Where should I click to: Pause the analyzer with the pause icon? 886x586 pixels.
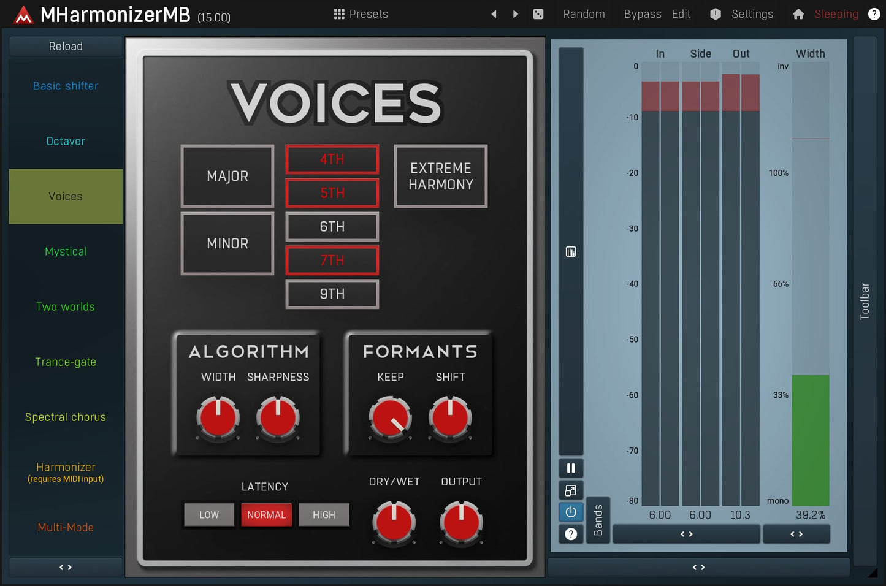click(x=571, y=468)
